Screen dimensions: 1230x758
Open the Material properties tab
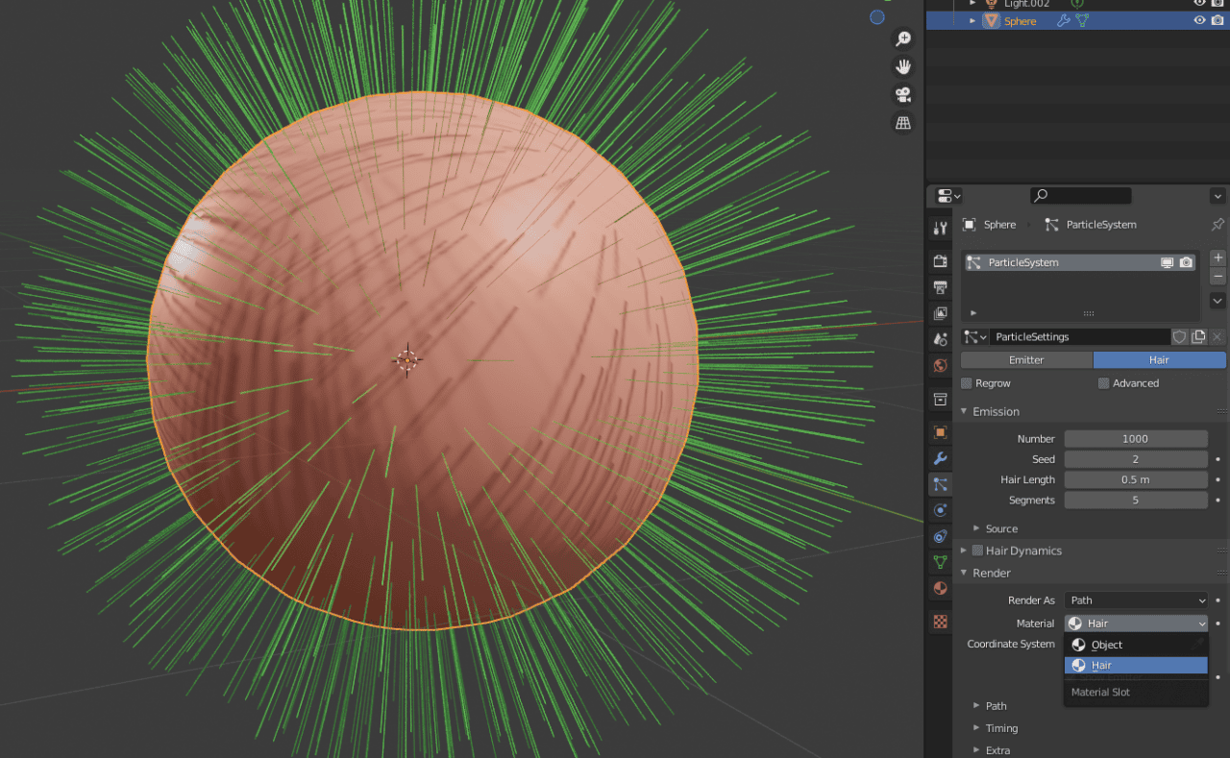939,588
